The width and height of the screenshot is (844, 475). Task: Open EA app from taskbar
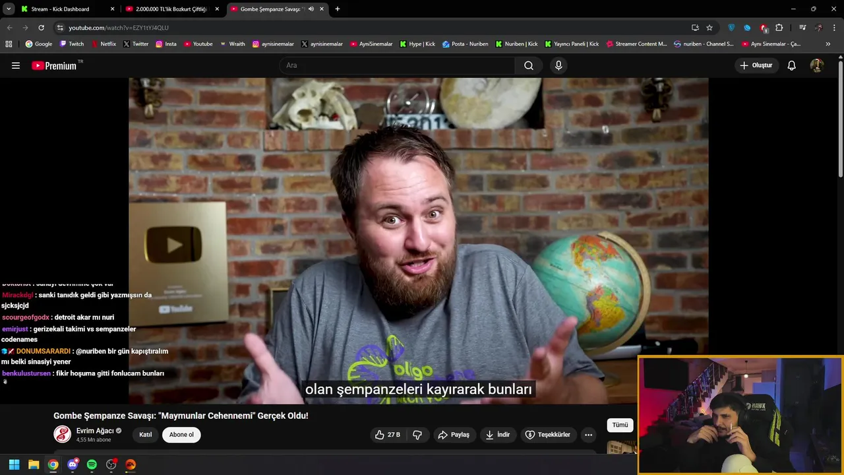click(x=131, y=464)
